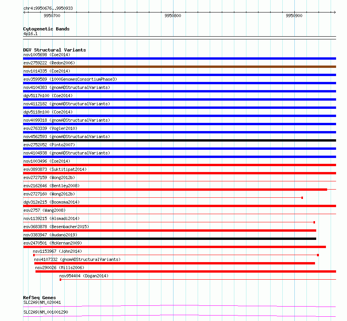Select the nsv1139215 (Alsmadi2014) label
This screenshot has width=347, height=321.
click(51, 218)
